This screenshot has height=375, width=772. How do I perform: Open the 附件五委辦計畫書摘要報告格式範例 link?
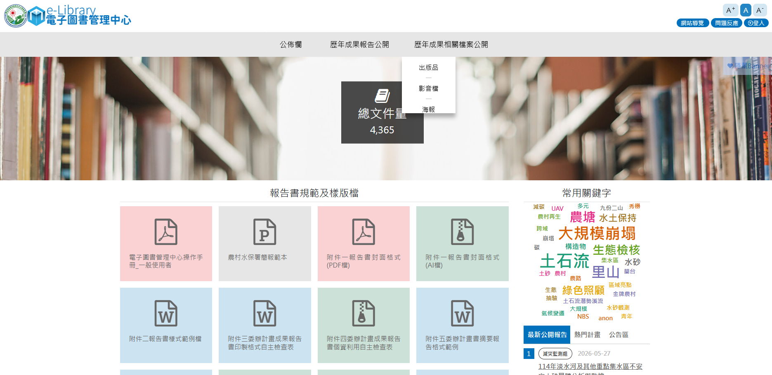(462, 343)
